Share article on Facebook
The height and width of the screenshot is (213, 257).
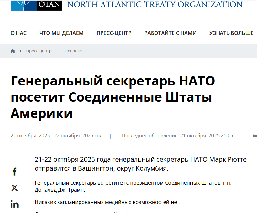[15, 172]
